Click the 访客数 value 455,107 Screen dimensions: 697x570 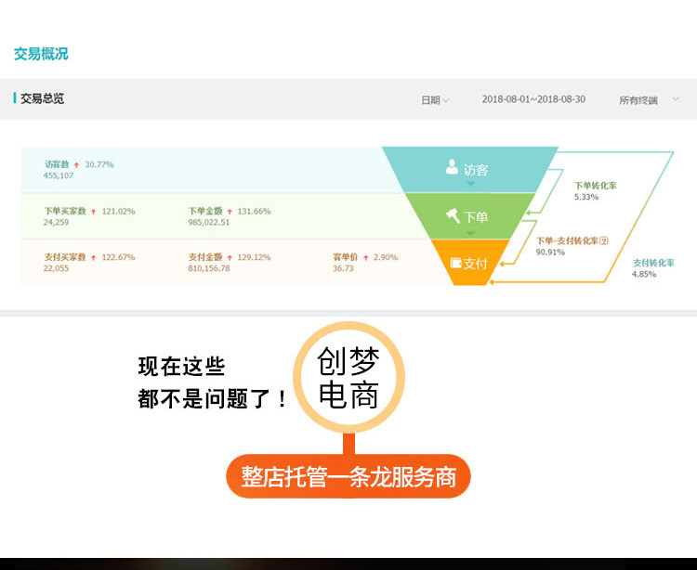tap(59, 175)
